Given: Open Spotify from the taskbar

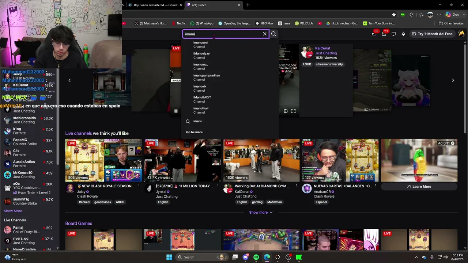Looking at the screenshot, I should pos(256,257).
